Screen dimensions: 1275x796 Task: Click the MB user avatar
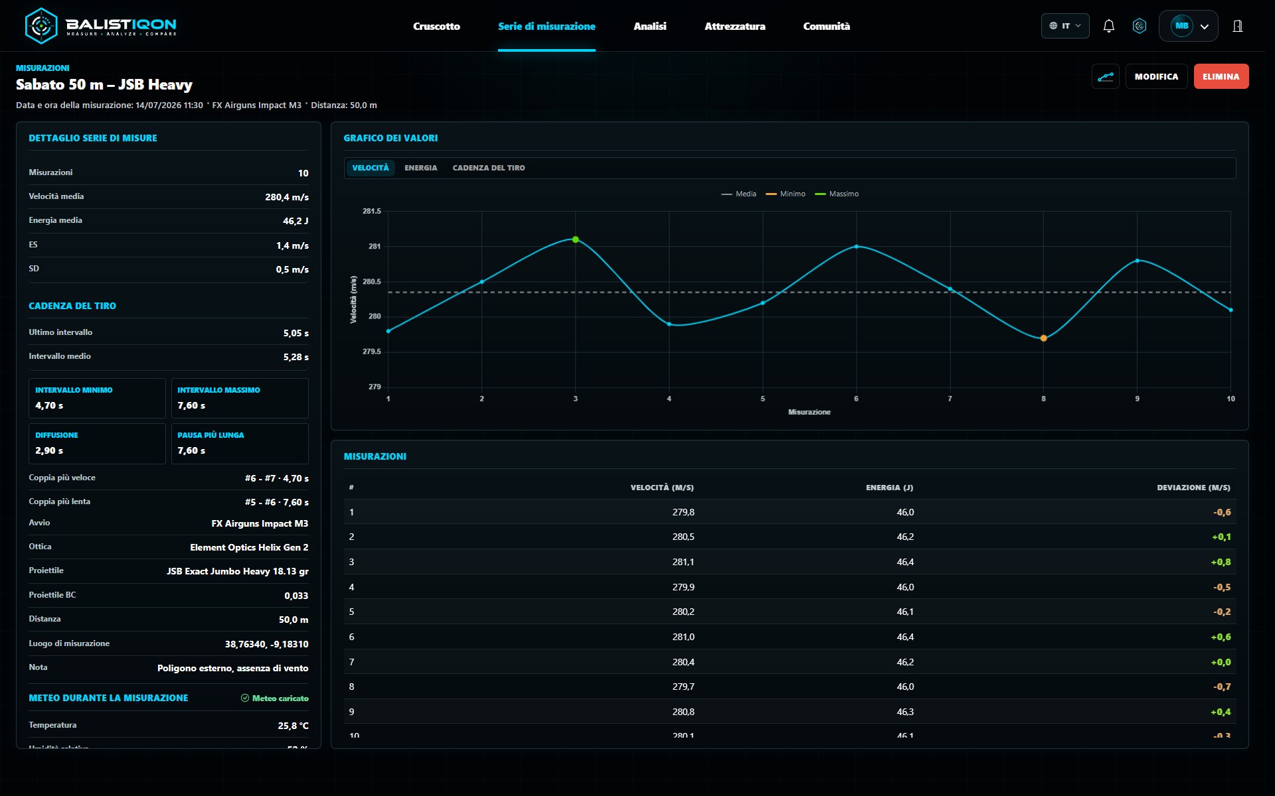pyautogui.click(x=1181, y=26)
